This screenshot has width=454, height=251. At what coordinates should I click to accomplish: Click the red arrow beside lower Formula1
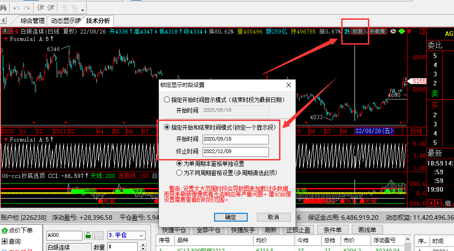pos(6,139)
